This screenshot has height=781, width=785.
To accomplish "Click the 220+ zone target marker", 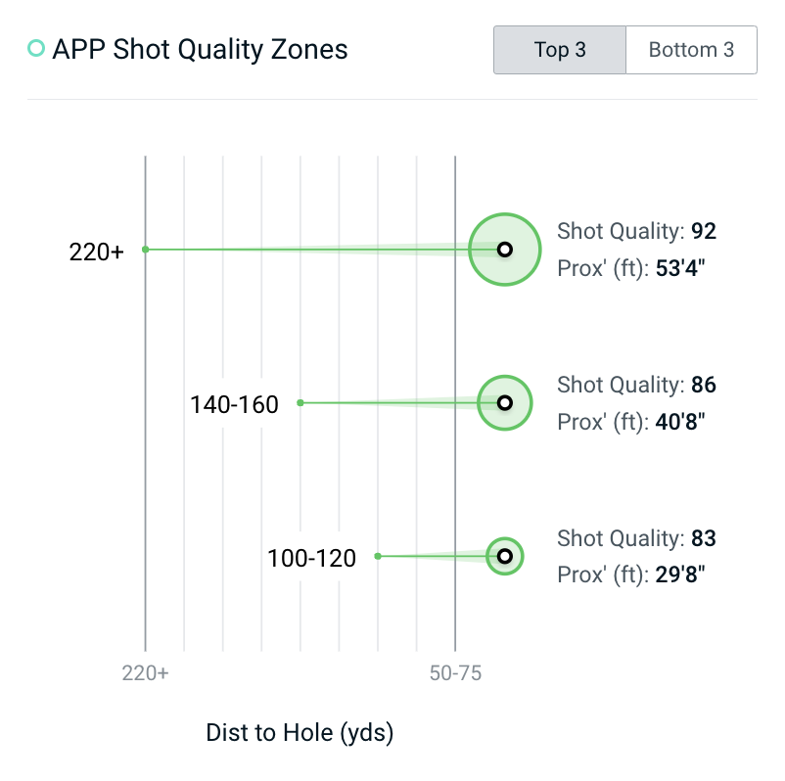I will pos(505,250).
